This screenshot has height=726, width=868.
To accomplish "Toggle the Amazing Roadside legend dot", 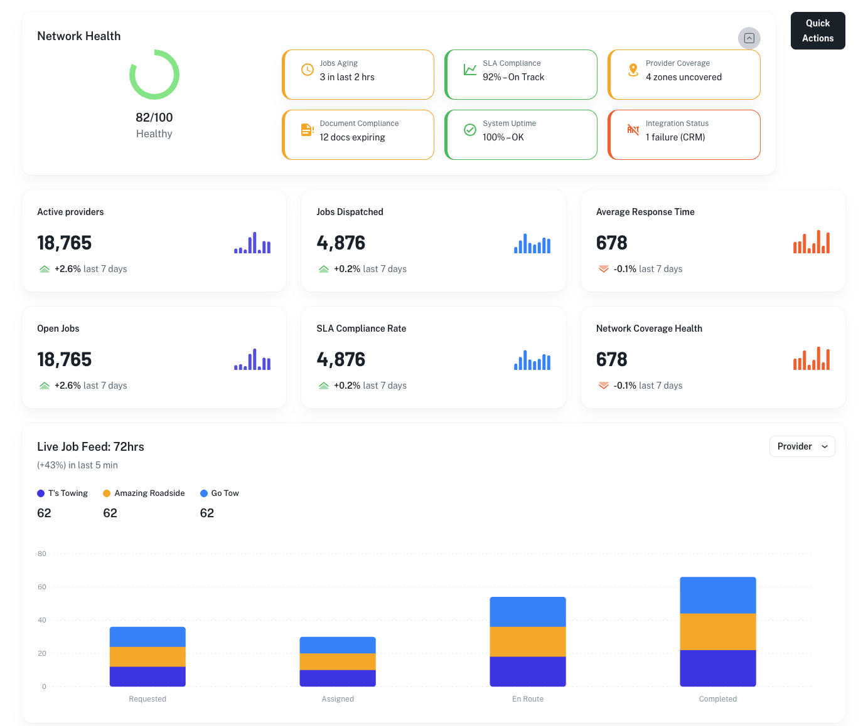I will [x=107, y=493].
